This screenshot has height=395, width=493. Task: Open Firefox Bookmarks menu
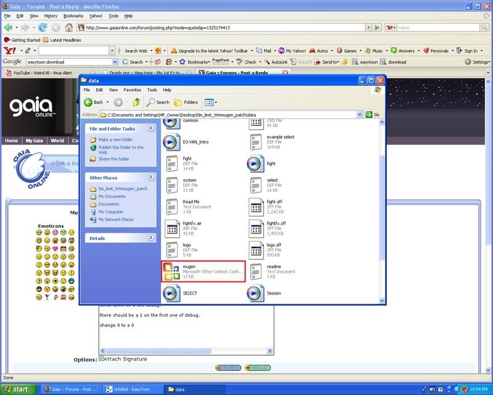click(73, 16)
